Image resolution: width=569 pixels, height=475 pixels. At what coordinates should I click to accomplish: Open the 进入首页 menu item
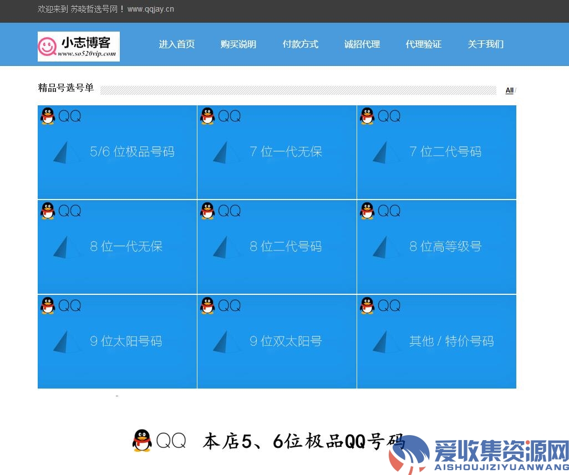(177, 44)
